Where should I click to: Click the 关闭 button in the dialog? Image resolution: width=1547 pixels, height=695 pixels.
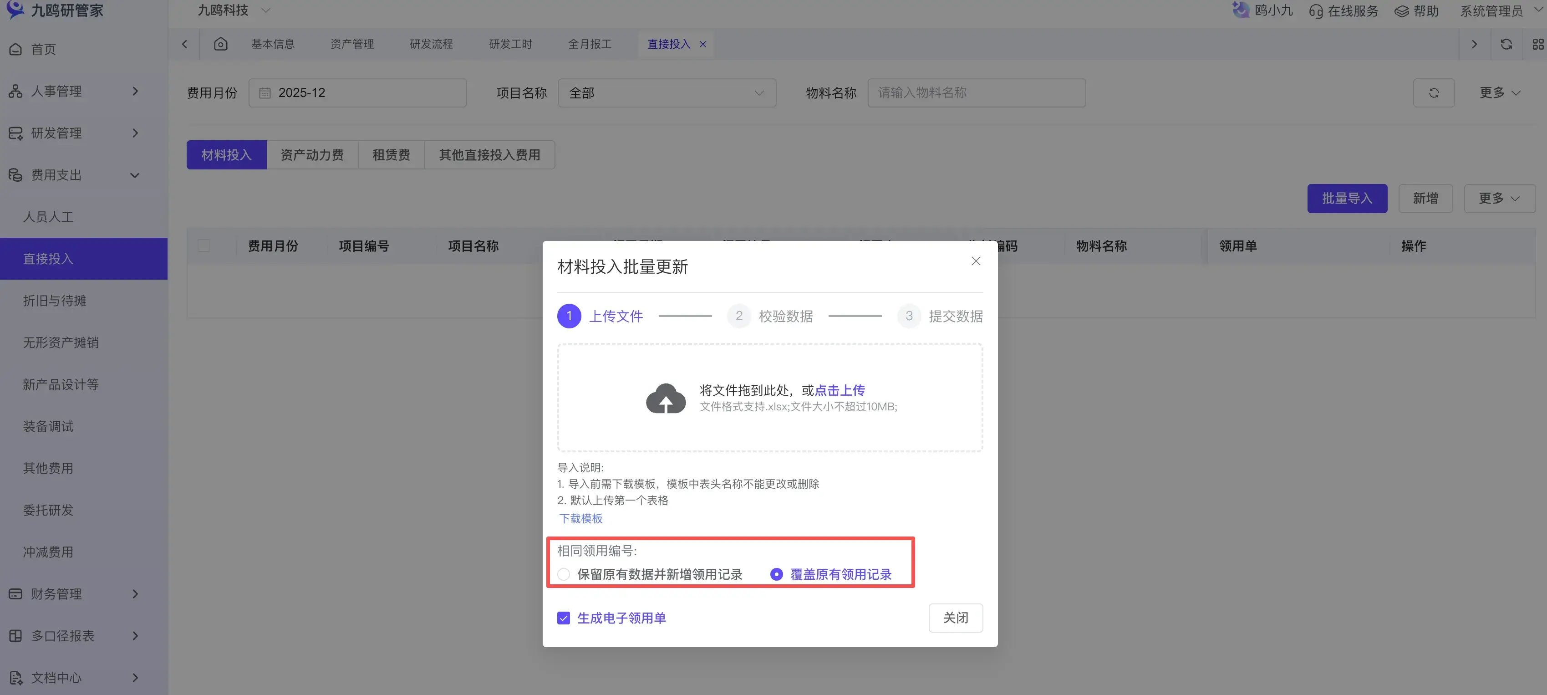[956, 618]
